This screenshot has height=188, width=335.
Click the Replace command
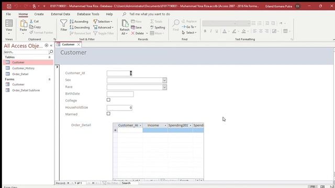[189, 21]
